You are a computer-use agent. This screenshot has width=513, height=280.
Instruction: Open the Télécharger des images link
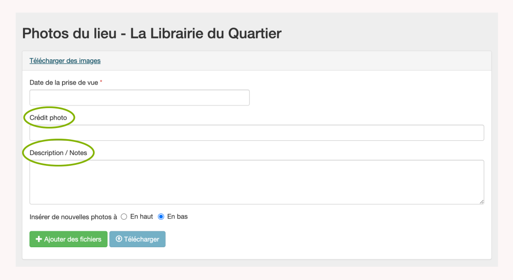[x=65, y=61]
